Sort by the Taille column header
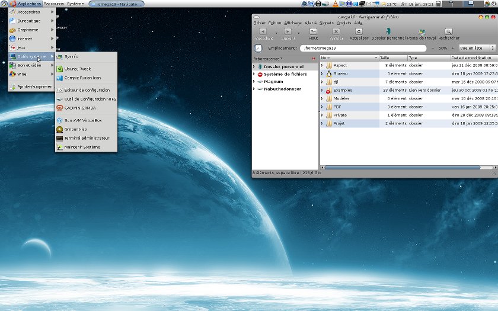498x311 pixels. (x=393, y=58)
